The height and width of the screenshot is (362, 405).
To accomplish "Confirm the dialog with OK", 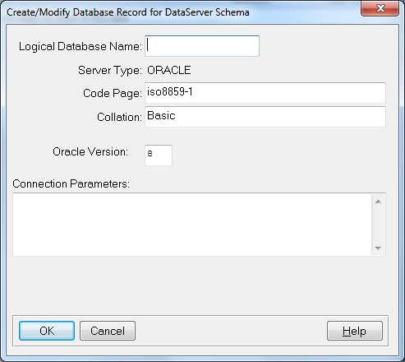I will coord(47,331).
